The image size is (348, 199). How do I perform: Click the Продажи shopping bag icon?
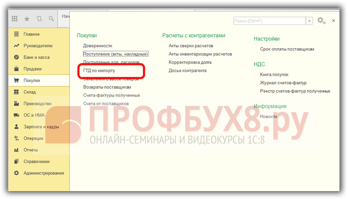pyautogui.click(x=17, y=69)
